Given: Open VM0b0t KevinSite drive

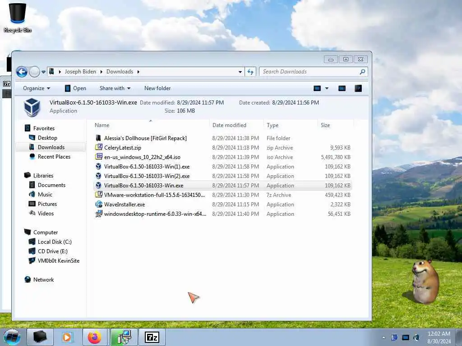Looking at the screenshot, I should coord(59,261).
